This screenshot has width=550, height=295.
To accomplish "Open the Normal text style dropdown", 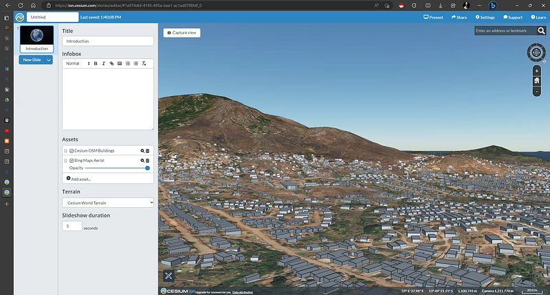I will tap(78, 63).
